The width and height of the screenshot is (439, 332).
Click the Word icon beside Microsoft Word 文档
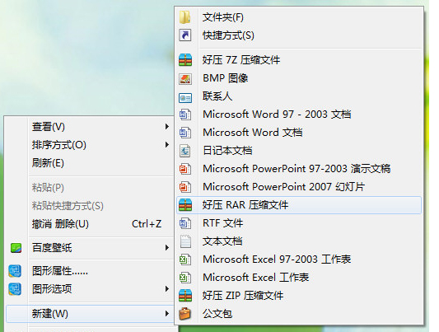click(185, 133)
